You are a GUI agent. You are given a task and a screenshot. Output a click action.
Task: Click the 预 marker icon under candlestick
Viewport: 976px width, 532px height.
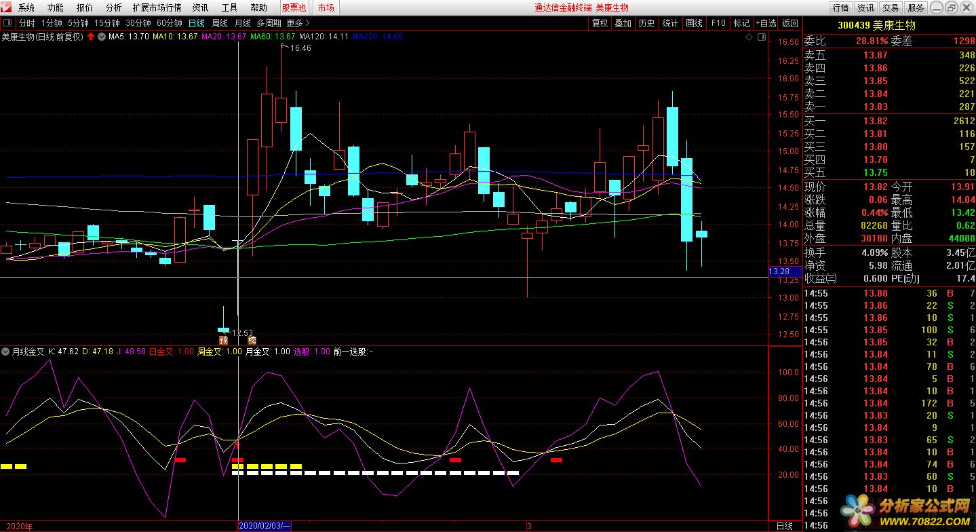coord(223,339)
